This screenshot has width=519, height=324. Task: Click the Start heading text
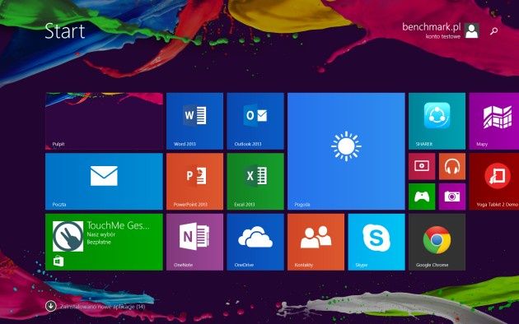[65, 31]
